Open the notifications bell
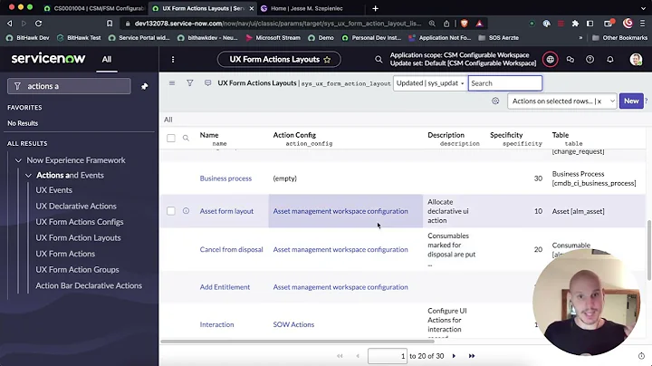The height and width of the screenshot is (366, 652). 610,60
